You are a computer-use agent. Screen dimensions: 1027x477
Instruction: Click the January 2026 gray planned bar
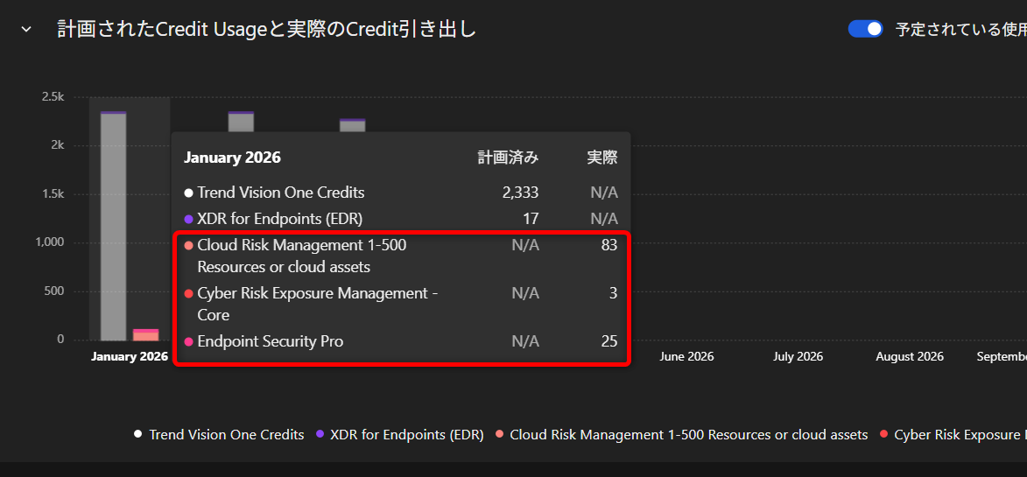[113, 227]
